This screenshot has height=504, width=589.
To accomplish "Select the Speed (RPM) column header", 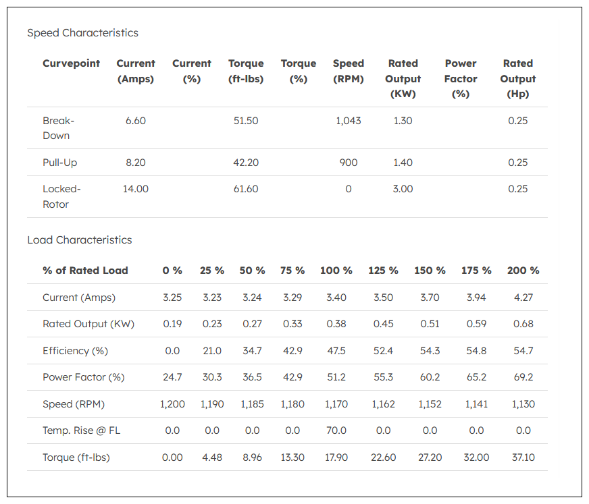I will [x=349, y=72].
